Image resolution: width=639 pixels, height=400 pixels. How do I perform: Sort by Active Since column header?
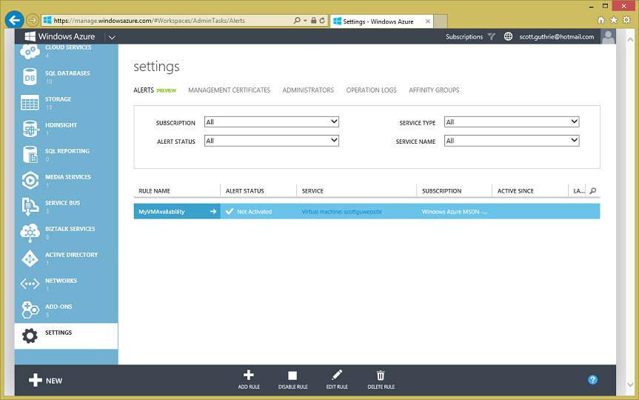515,191
